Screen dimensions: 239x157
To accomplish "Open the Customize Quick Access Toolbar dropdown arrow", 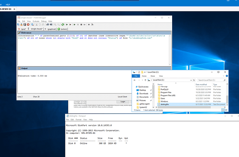I will pyautogui.click(x=145, y=72).
